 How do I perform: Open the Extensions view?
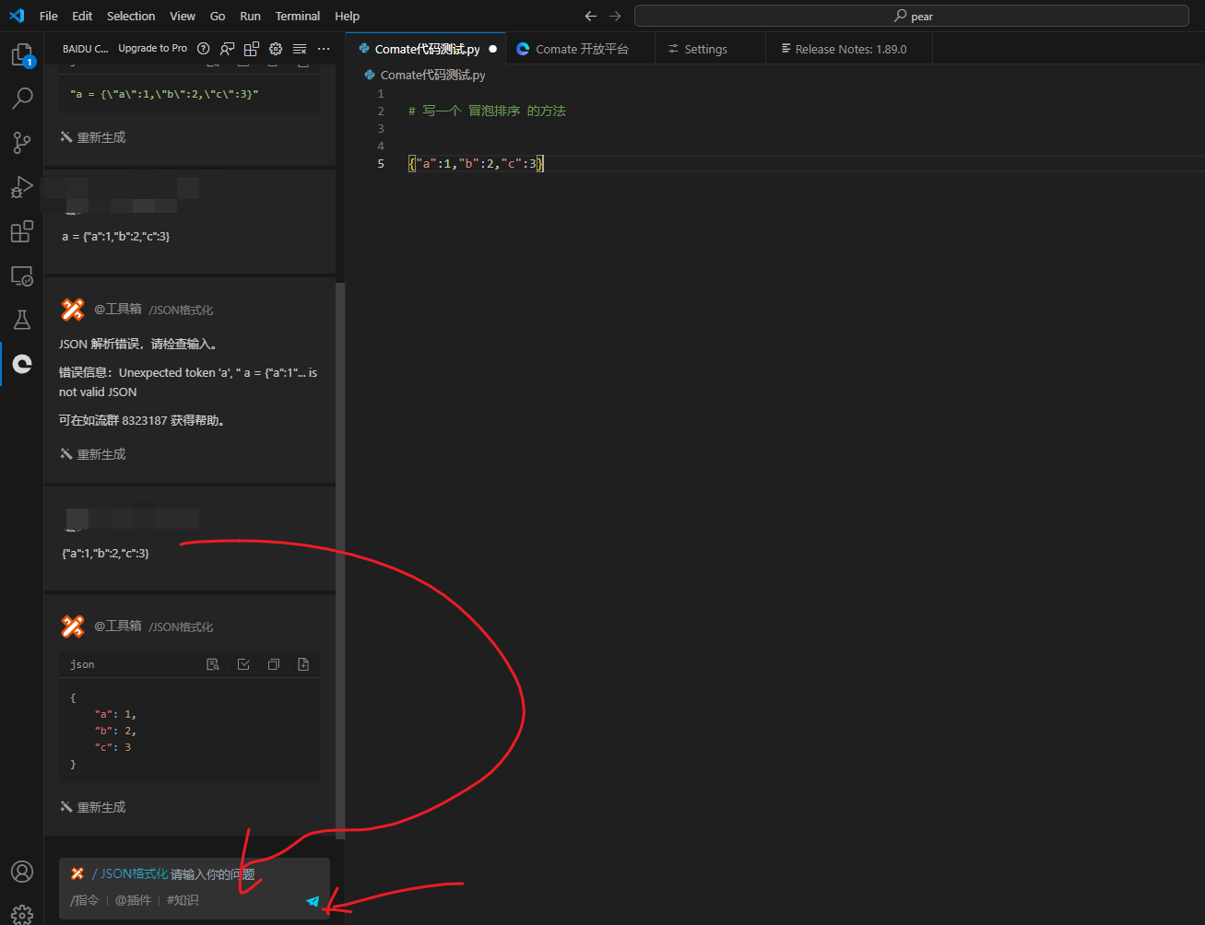(x=22, y=231)
